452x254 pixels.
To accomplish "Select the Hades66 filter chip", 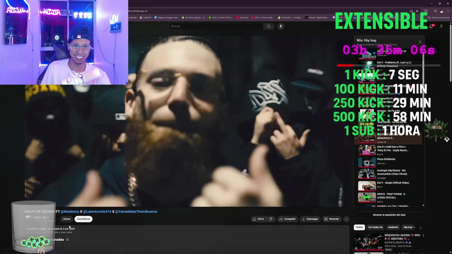I will (393, 227).
